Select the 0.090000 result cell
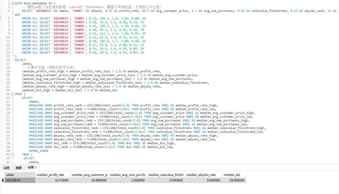 204,180
